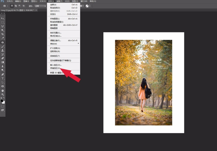Choose 取消选择(D) menu entry
This screenshot has height=151, width=217.
(64, 8)
